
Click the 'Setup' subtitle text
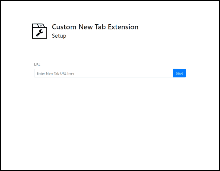click(x=59, y=36)
